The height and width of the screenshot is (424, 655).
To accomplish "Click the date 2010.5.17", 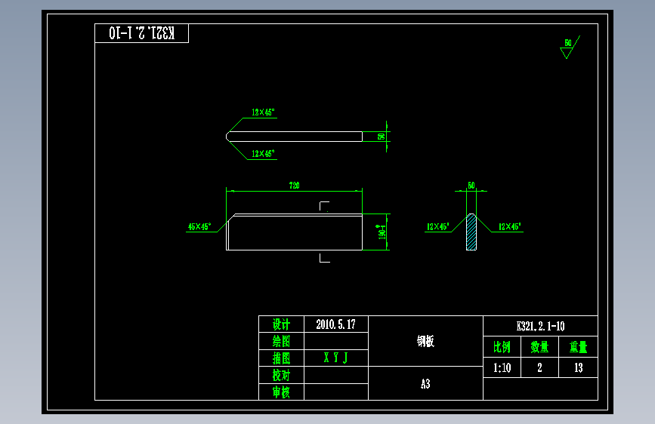I will [336, 324].
